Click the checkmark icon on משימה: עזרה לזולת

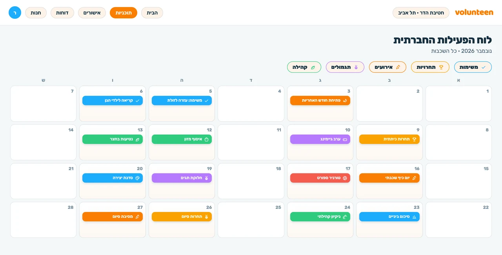(207, 101)
